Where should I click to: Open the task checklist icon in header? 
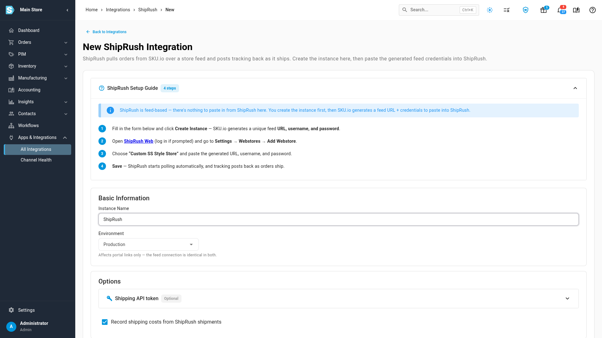click(x=507, y=10)
